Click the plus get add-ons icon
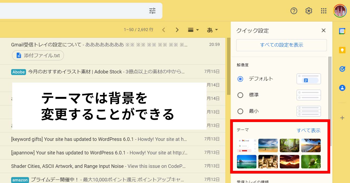The image size is (350, 183). tap(342, 118)
